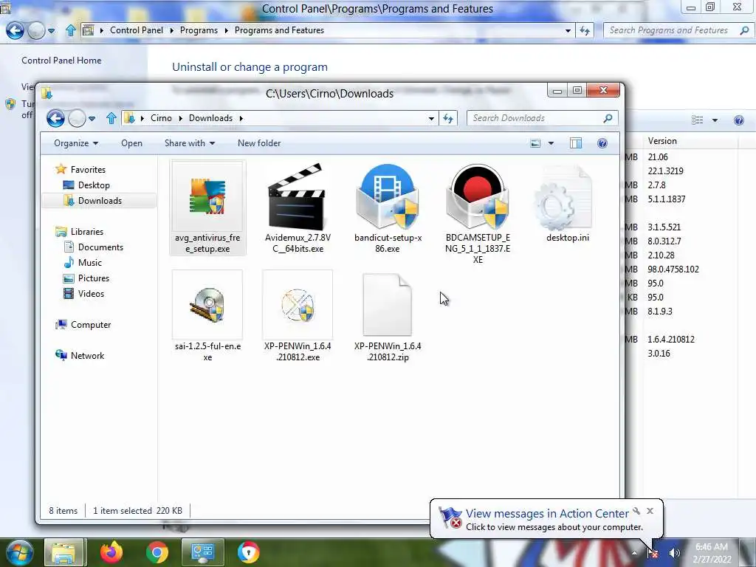This screenshot has width=756, height=567.
Task: Open notification settings wrench in balloon
Action: (x=636, y=511)
